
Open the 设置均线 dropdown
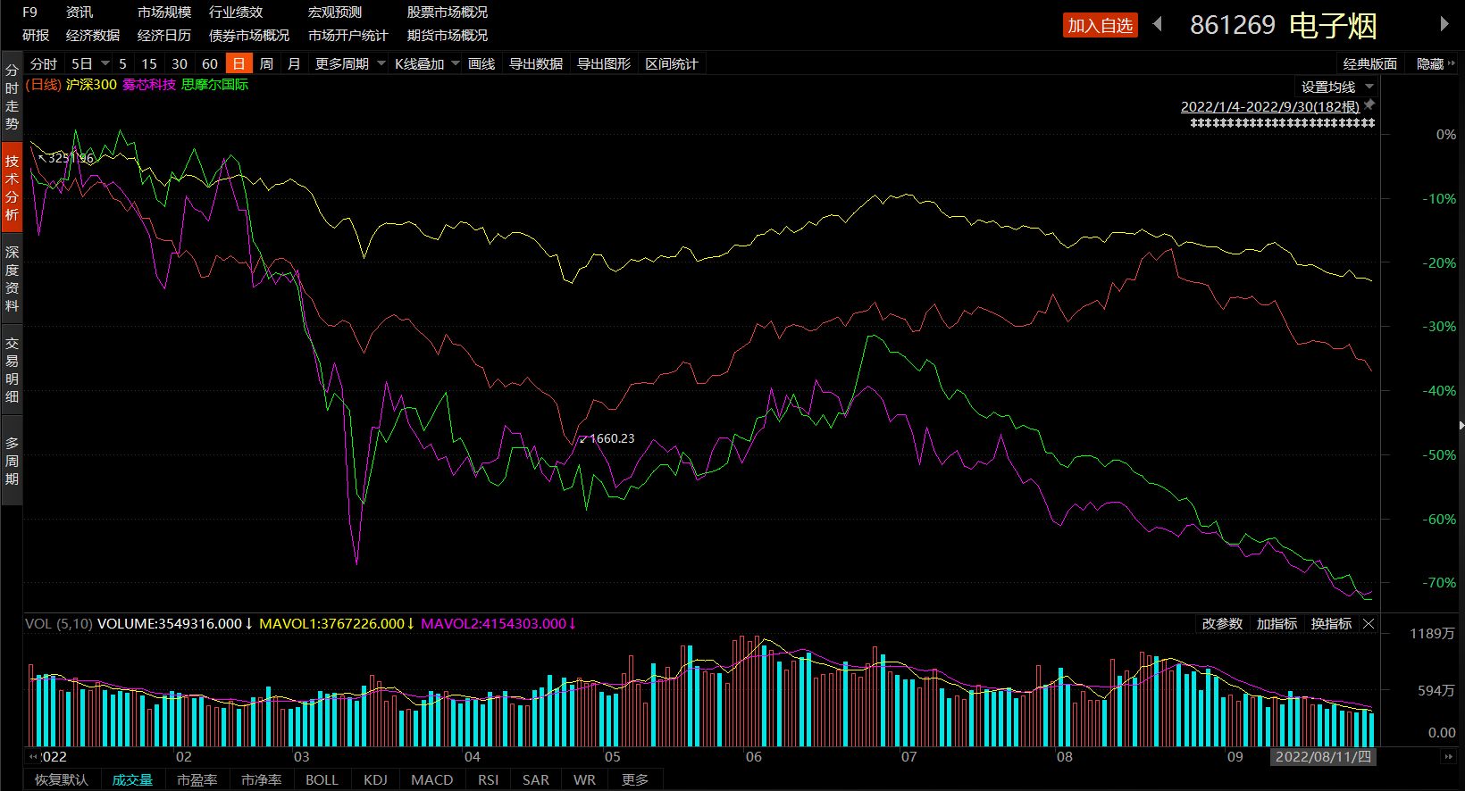pyautogui.click(x=1335, y=87)
